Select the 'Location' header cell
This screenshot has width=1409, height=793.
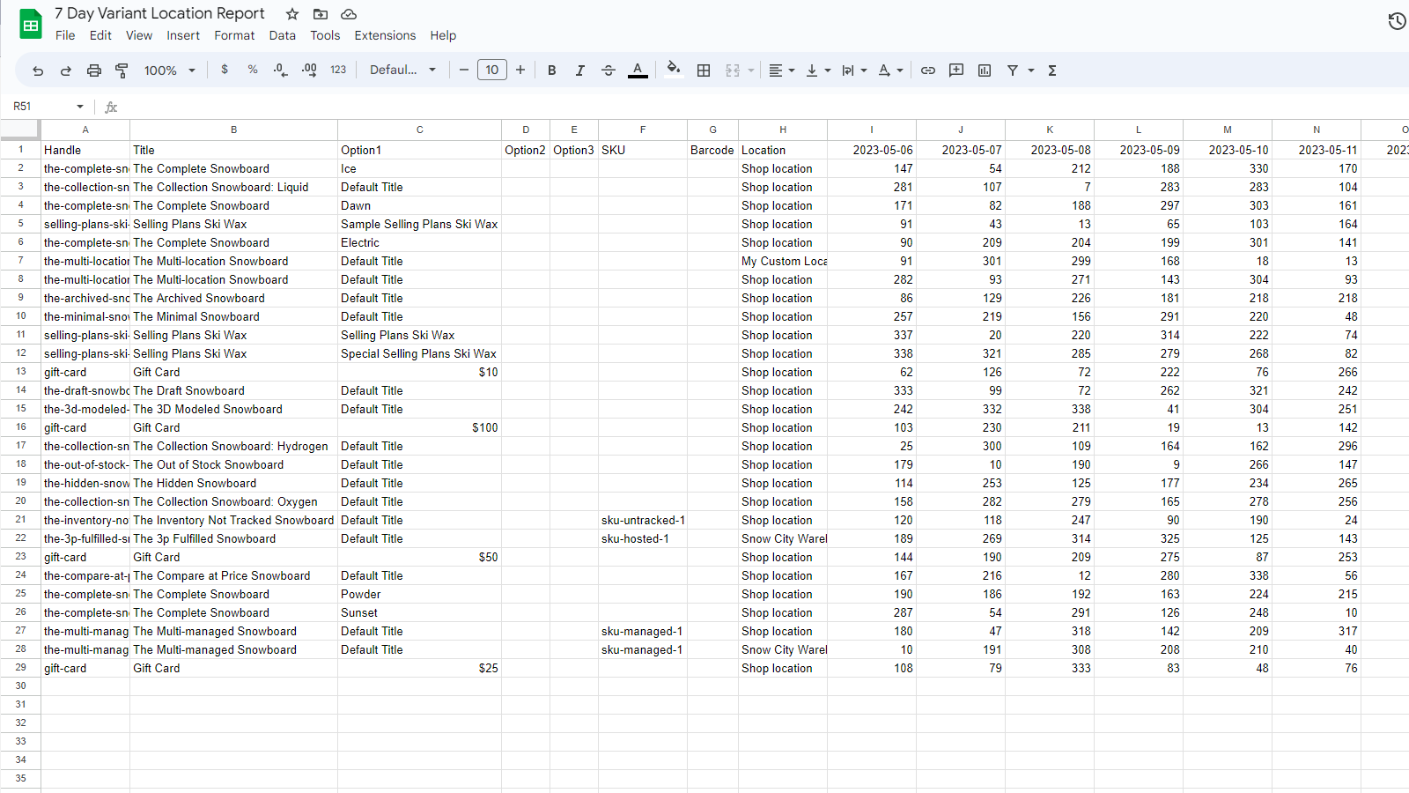tap(783, 150)
